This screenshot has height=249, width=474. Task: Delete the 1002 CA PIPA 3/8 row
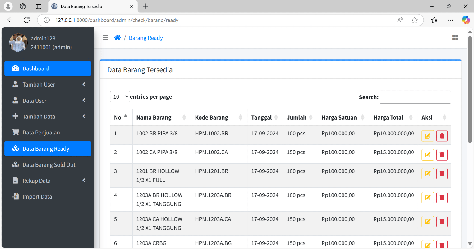442,155
